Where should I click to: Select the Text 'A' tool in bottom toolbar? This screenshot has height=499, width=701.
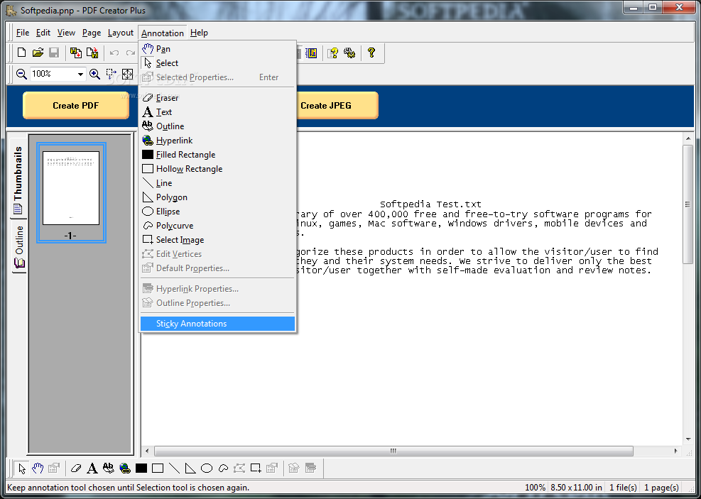[x=92, y=468]
